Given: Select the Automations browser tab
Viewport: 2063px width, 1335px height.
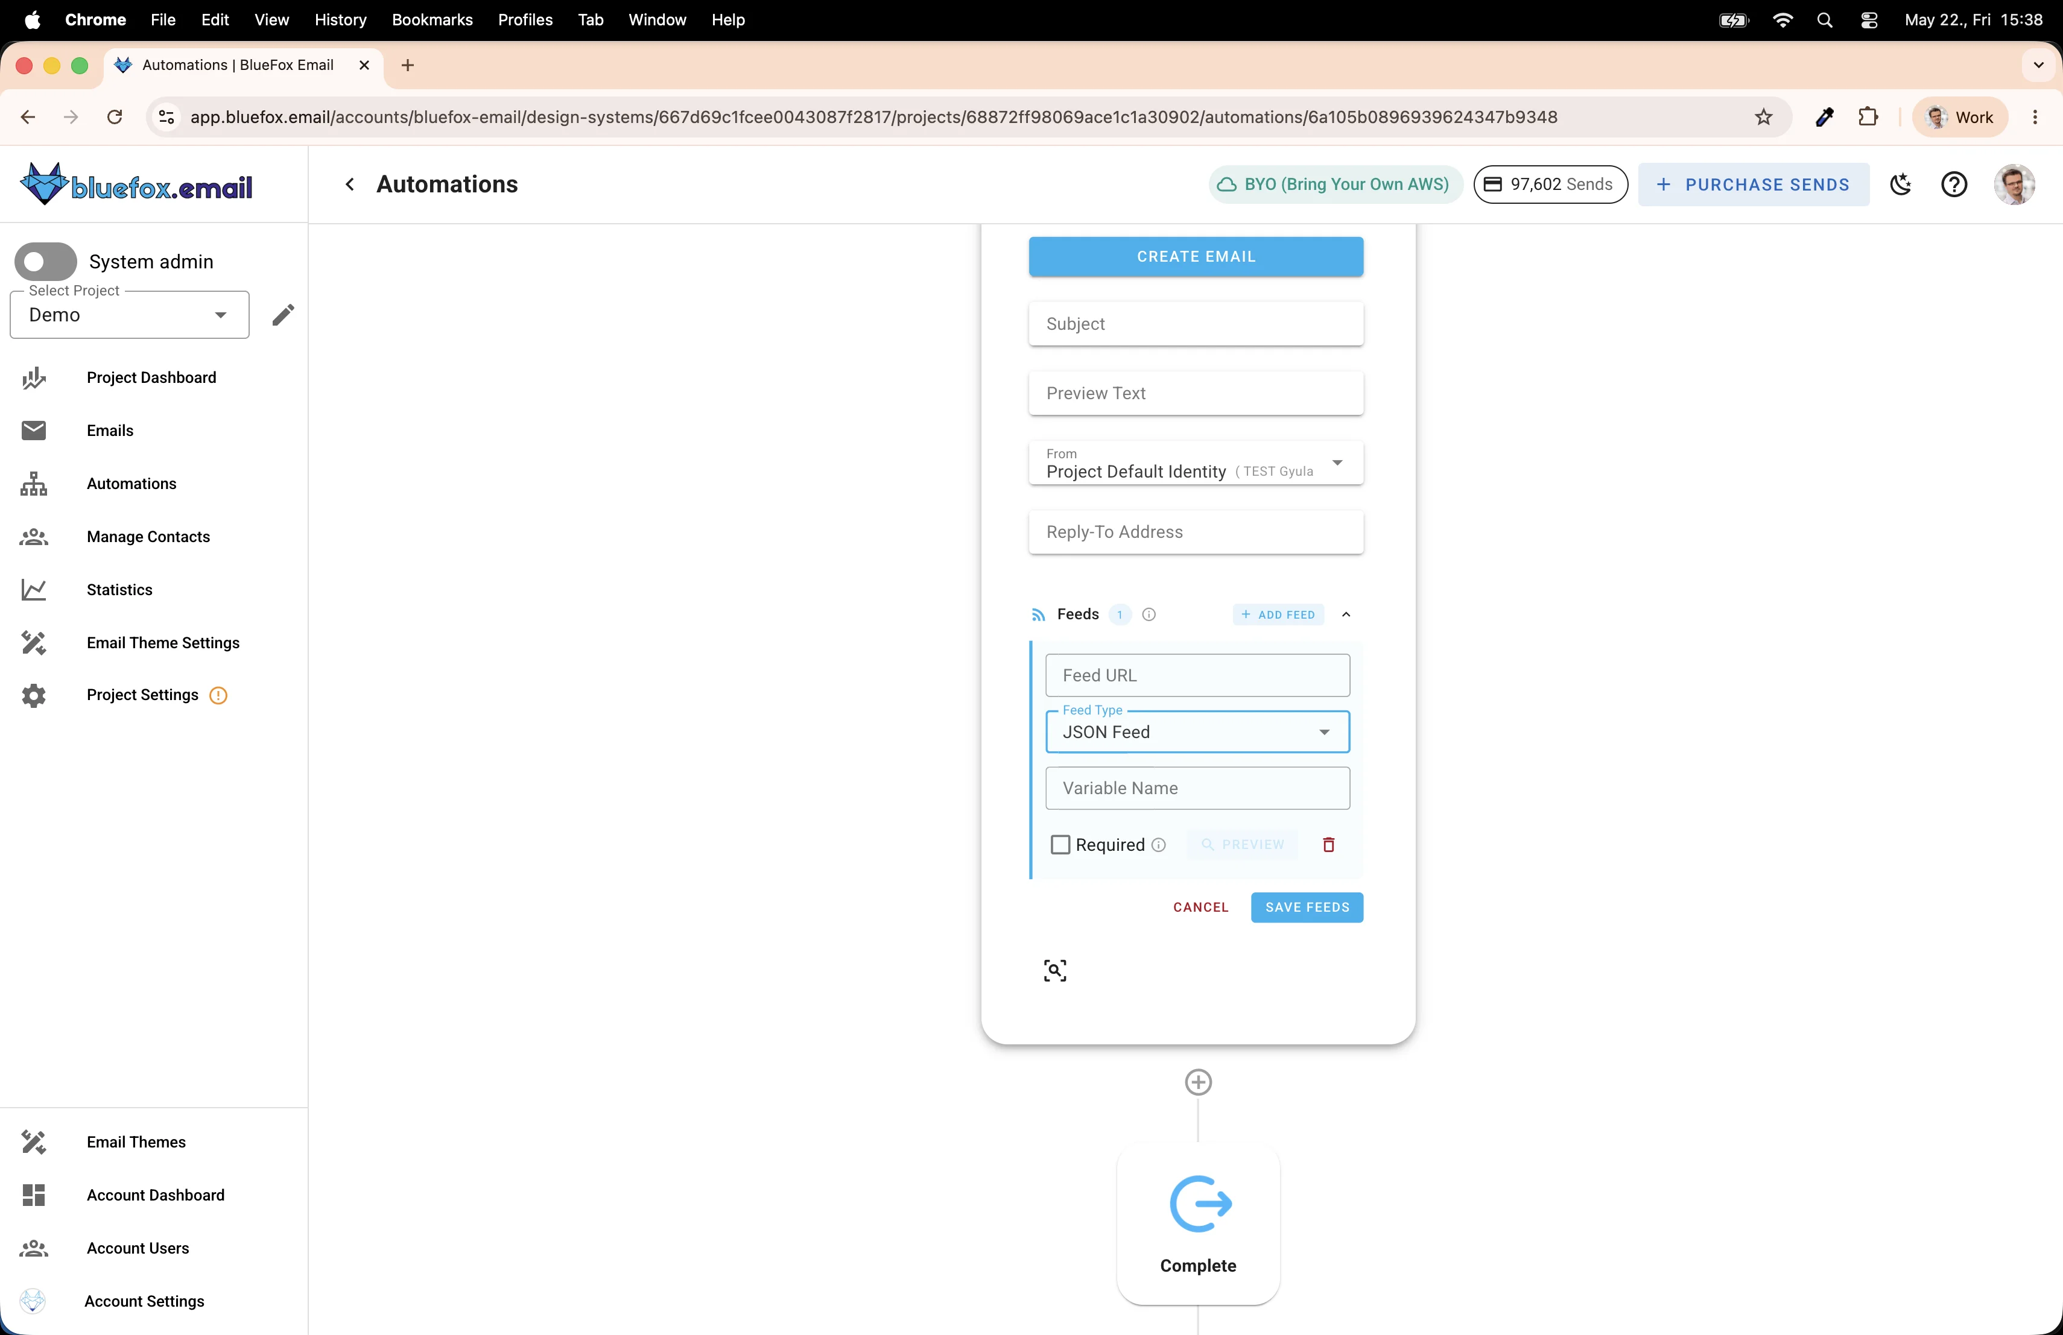Looking at the screenshot, I should click(242, 65).
